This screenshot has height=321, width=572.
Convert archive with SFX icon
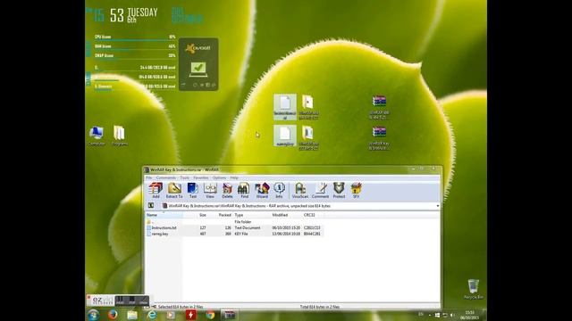point(356,190)
